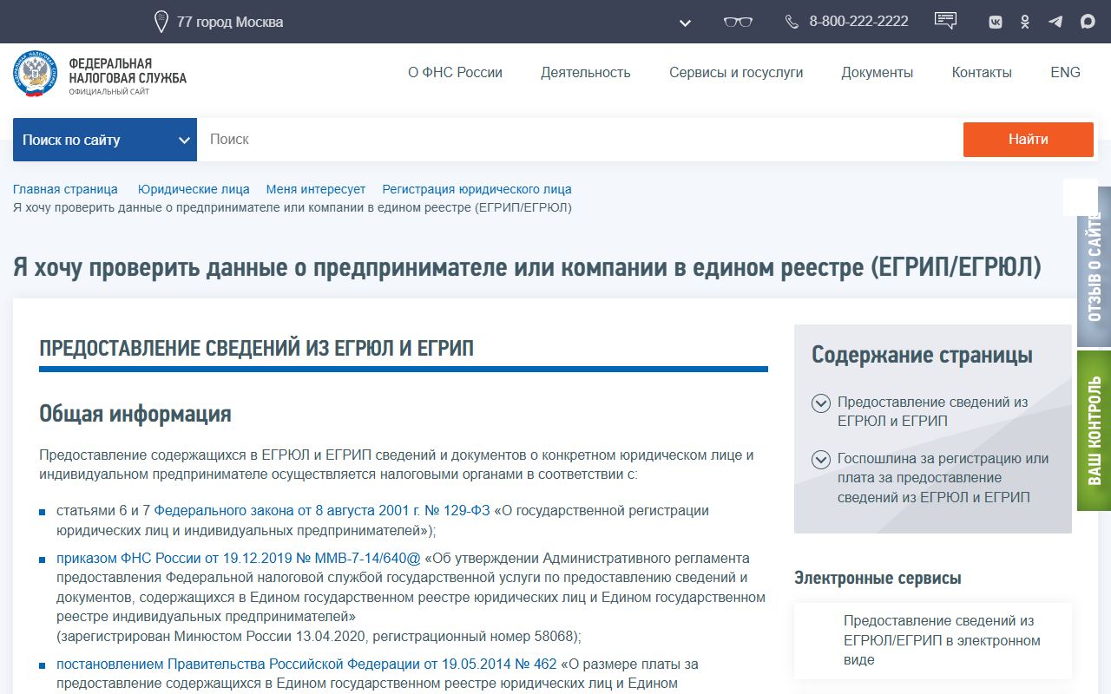Open Регистрация юридического лица breadcrumb

tap(477, 189)
